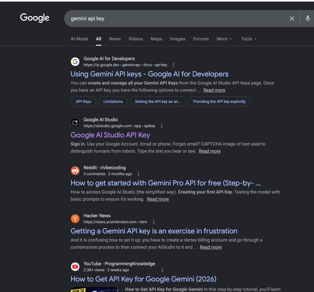Click the aistudio.google.com breadcrumb URL
This screenshot has width=314, height=292.
[119, 126]
